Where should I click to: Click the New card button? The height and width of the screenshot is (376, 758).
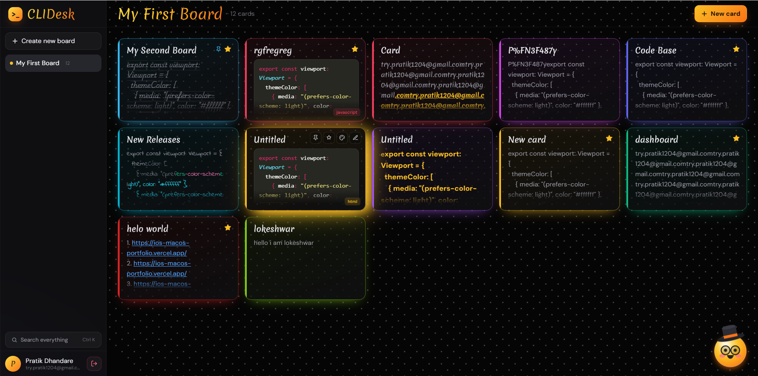coord(720,14)
